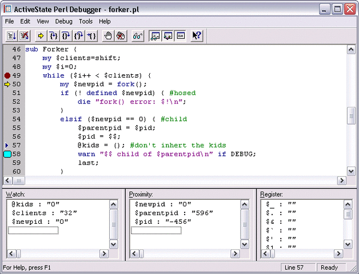Screen dimensions: 359x274
Task: Open QuickWatch via the glasses icon
Action: pyautogui.click(x=138, y=36)
